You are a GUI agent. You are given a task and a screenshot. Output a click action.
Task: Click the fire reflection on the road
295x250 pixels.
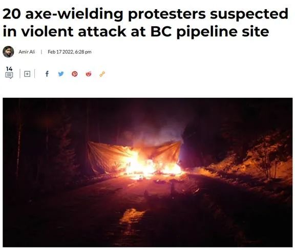[131, 217]
